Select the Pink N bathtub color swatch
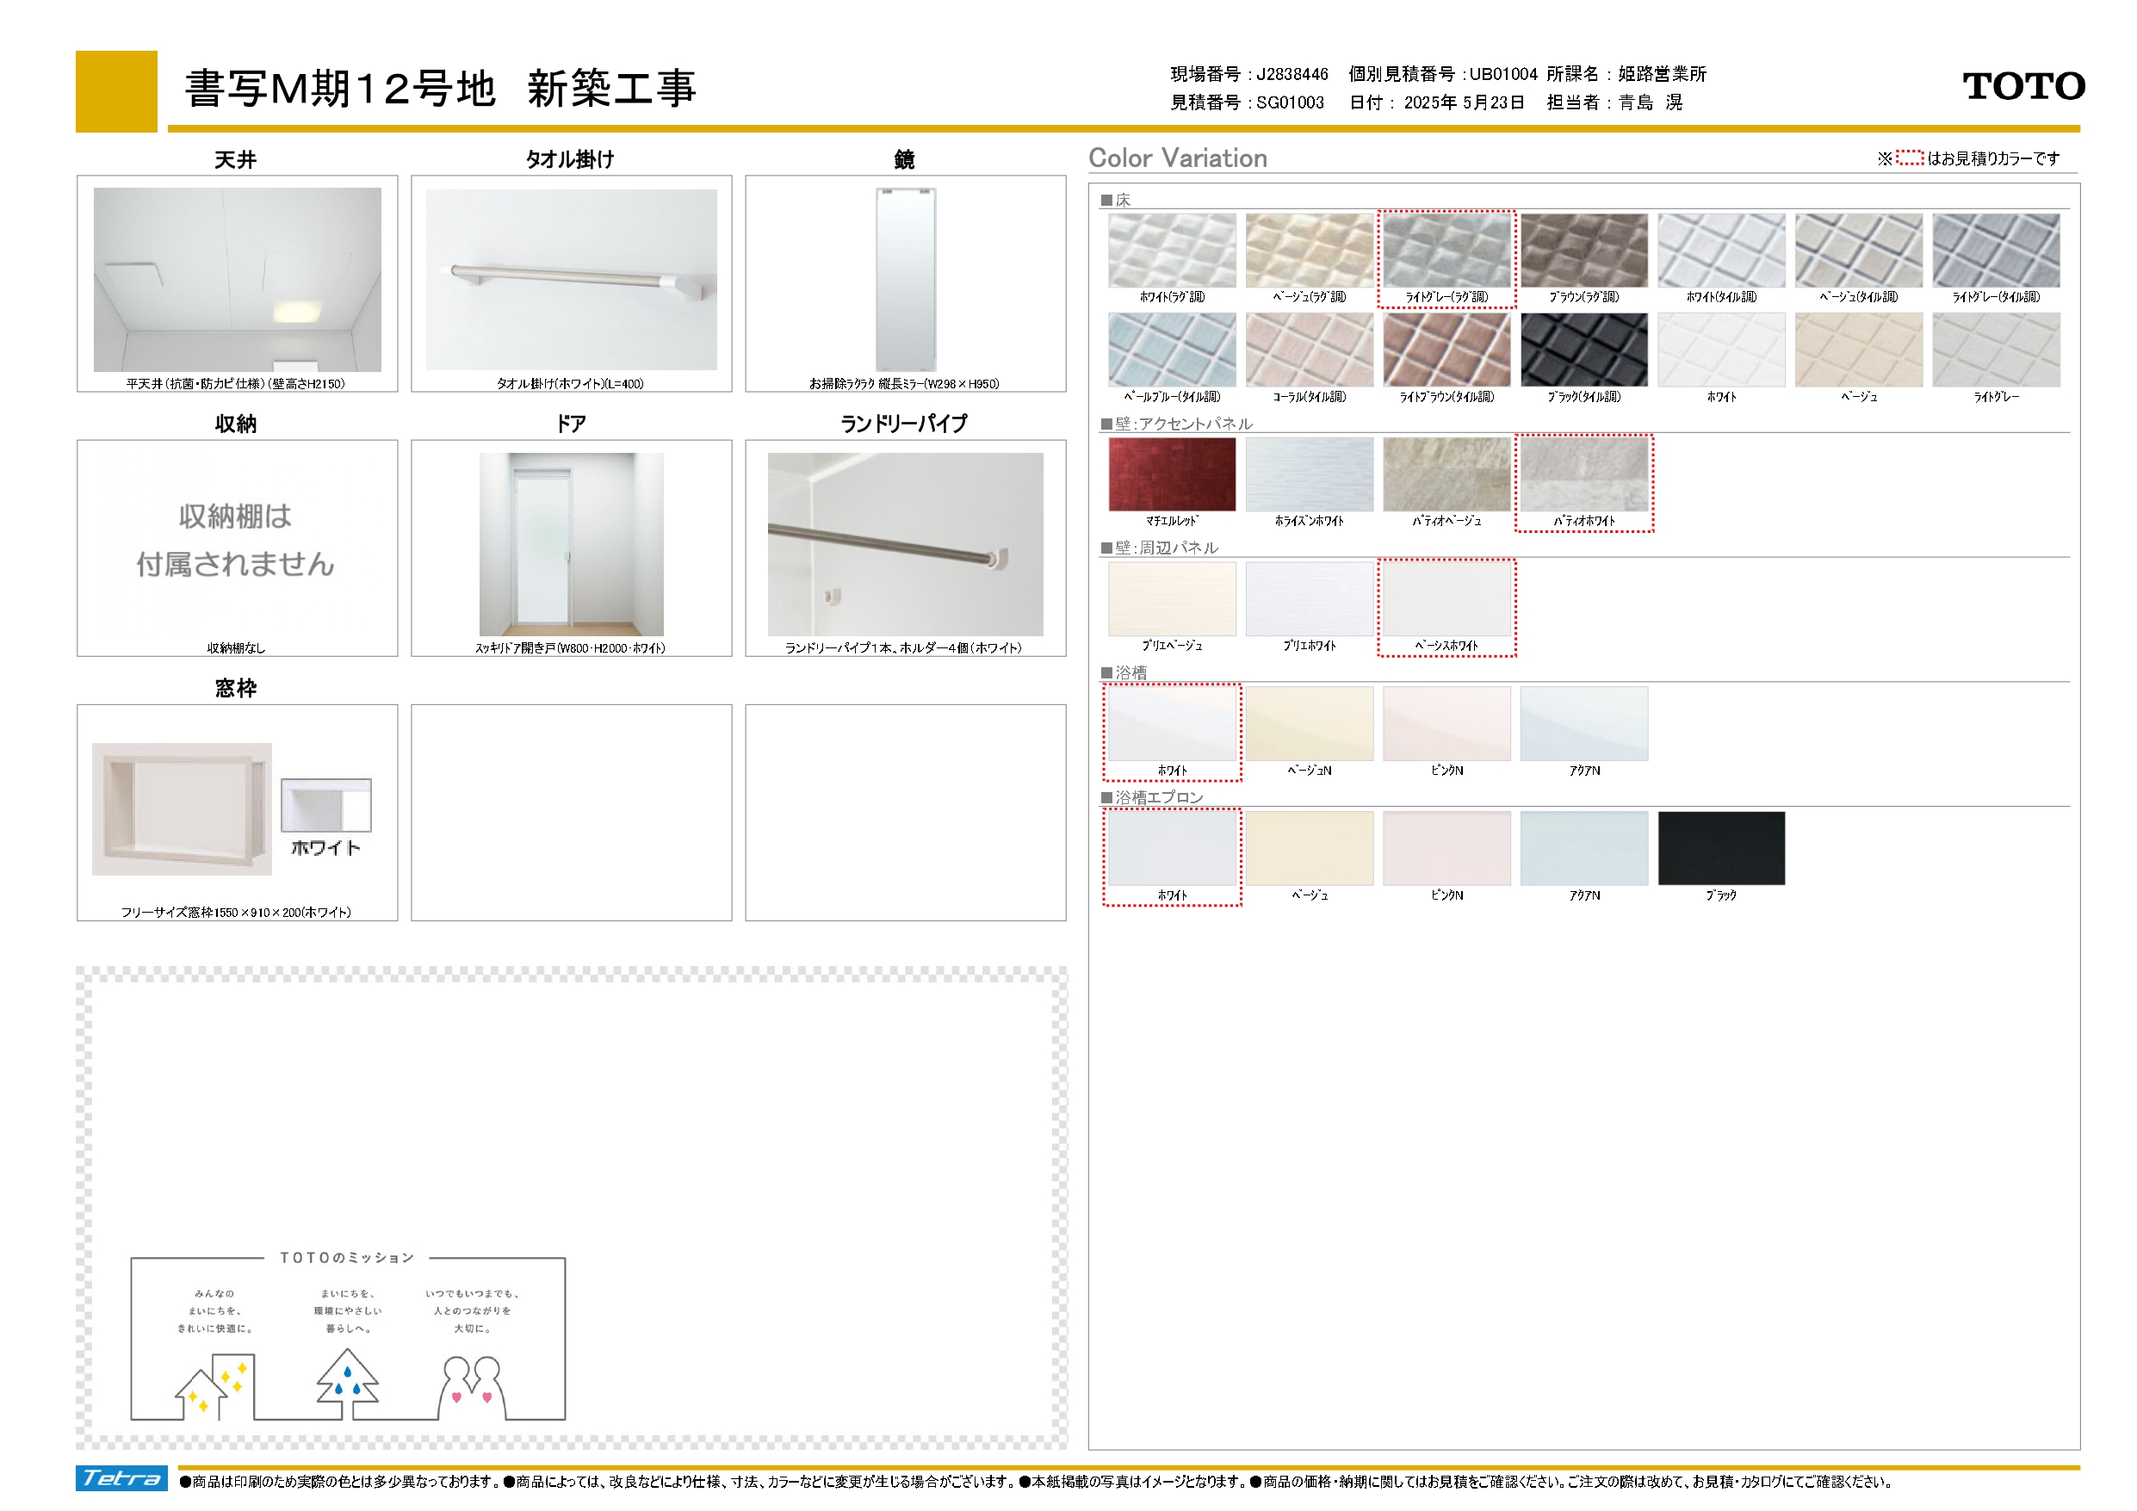The height and width of the screenshot is (1511, 2137). (x=1446, y=723)
